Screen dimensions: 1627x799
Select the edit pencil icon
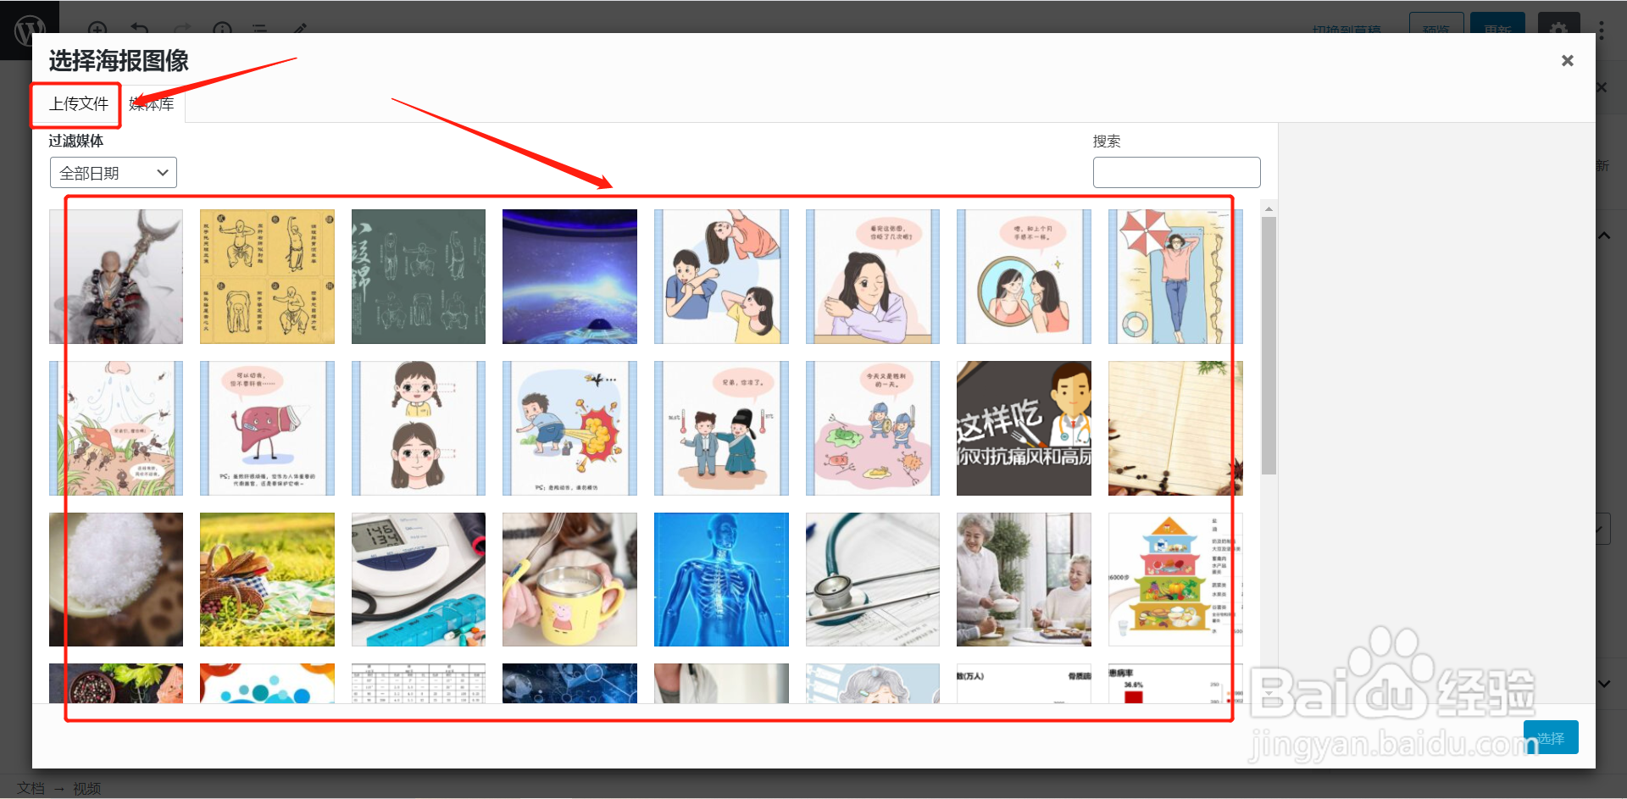click(x=298, y=31)
